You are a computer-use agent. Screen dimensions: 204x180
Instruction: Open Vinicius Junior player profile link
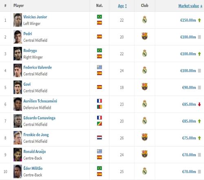tap(35, 17)
